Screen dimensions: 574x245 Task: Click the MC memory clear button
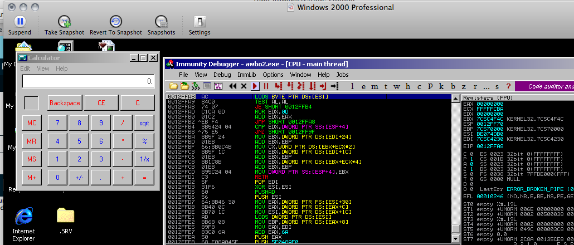[32, 123]
